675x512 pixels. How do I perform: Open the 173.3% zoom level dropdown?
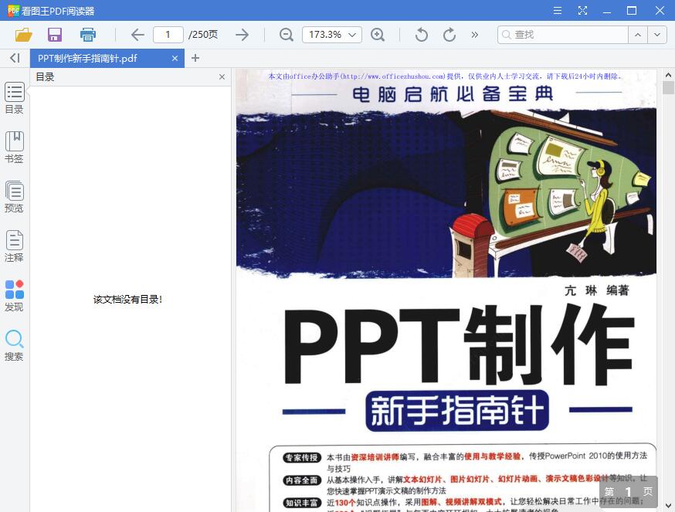(332, 35)
